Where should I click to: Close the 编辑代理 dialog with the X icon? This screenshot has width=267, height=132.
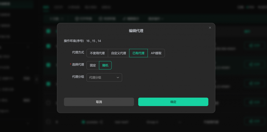point(210,28)
